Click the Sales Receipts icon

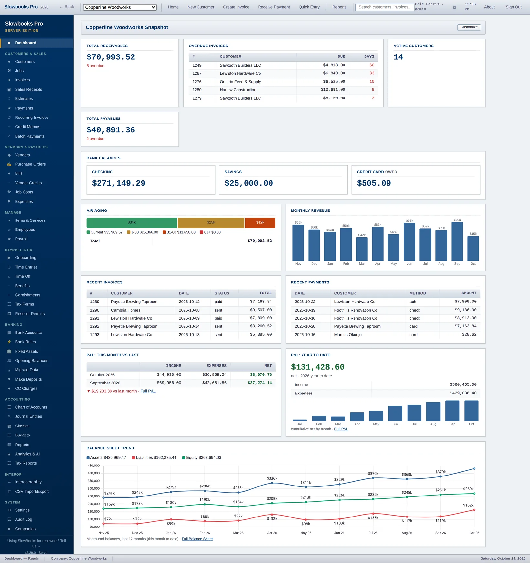point(9,89)
